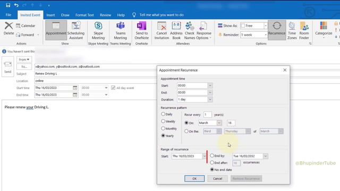This screenshot has width=340, height=191.
Task: Click the Forward button in the Actions group
Action: pyautogui.click(x=25, y=34)
